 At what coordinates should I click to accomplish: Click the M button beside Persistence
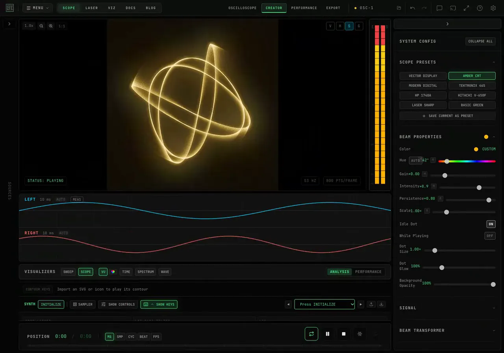click(441, 199)
